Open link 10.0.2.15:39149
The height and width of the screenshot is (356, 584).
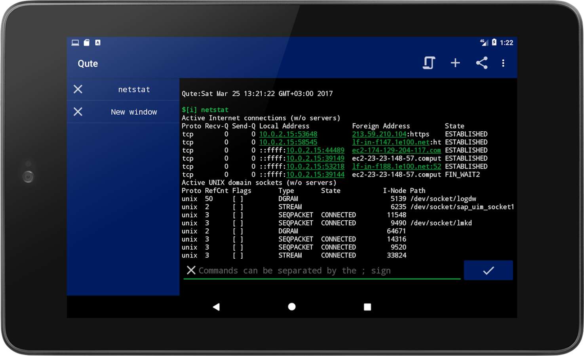pyautogui.click(x=316, y=158)
